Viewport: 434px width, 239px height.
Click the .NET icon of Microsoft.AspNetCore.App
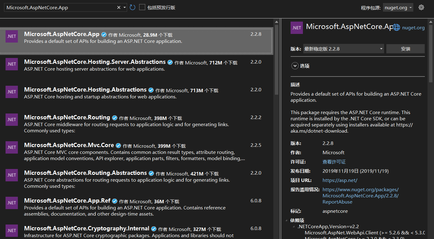point(12,36)
